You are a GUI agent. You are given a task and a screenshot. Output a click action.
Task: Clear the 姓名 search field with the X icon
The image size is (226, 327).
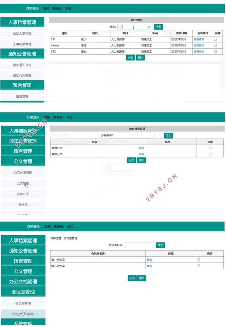149,27
